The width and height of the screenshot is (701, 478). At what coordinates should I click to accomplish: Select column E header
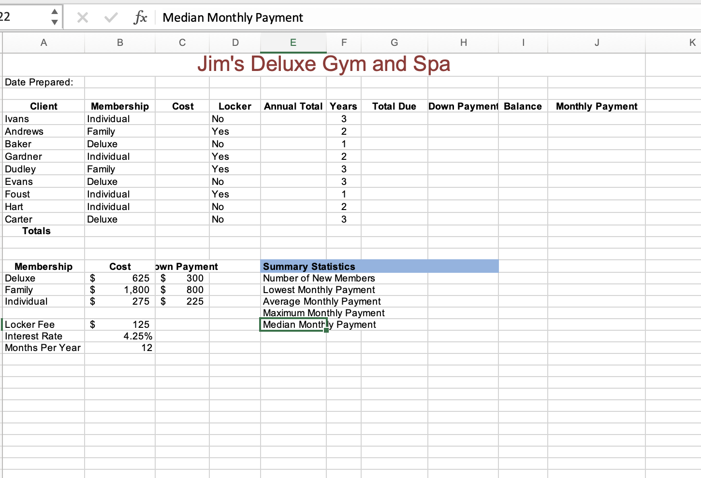[293, 42]
